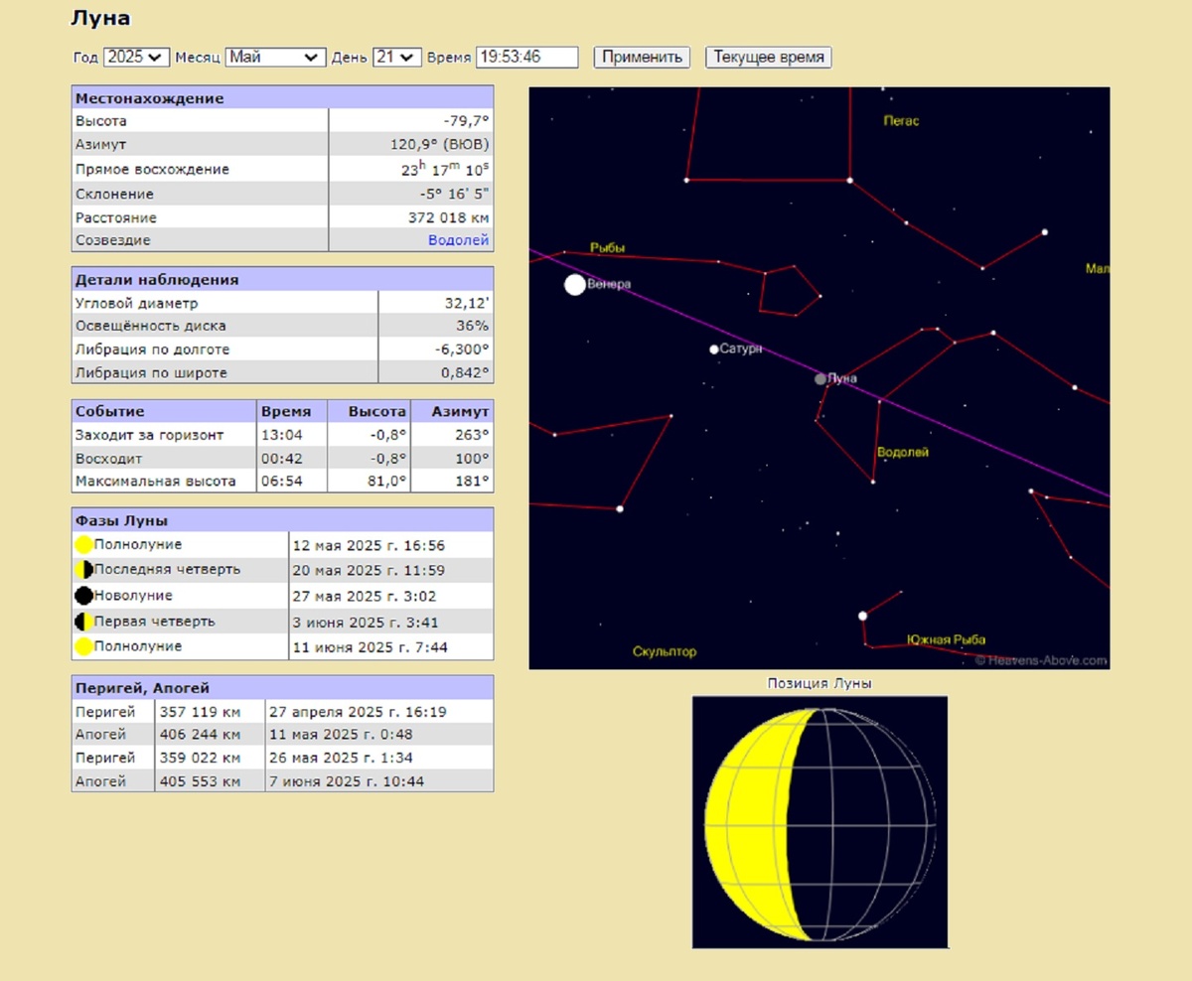The width and height of the screenshot is (1192, 981).
Task: Click the new moon icon dated 27 мая
Action: 84,596
